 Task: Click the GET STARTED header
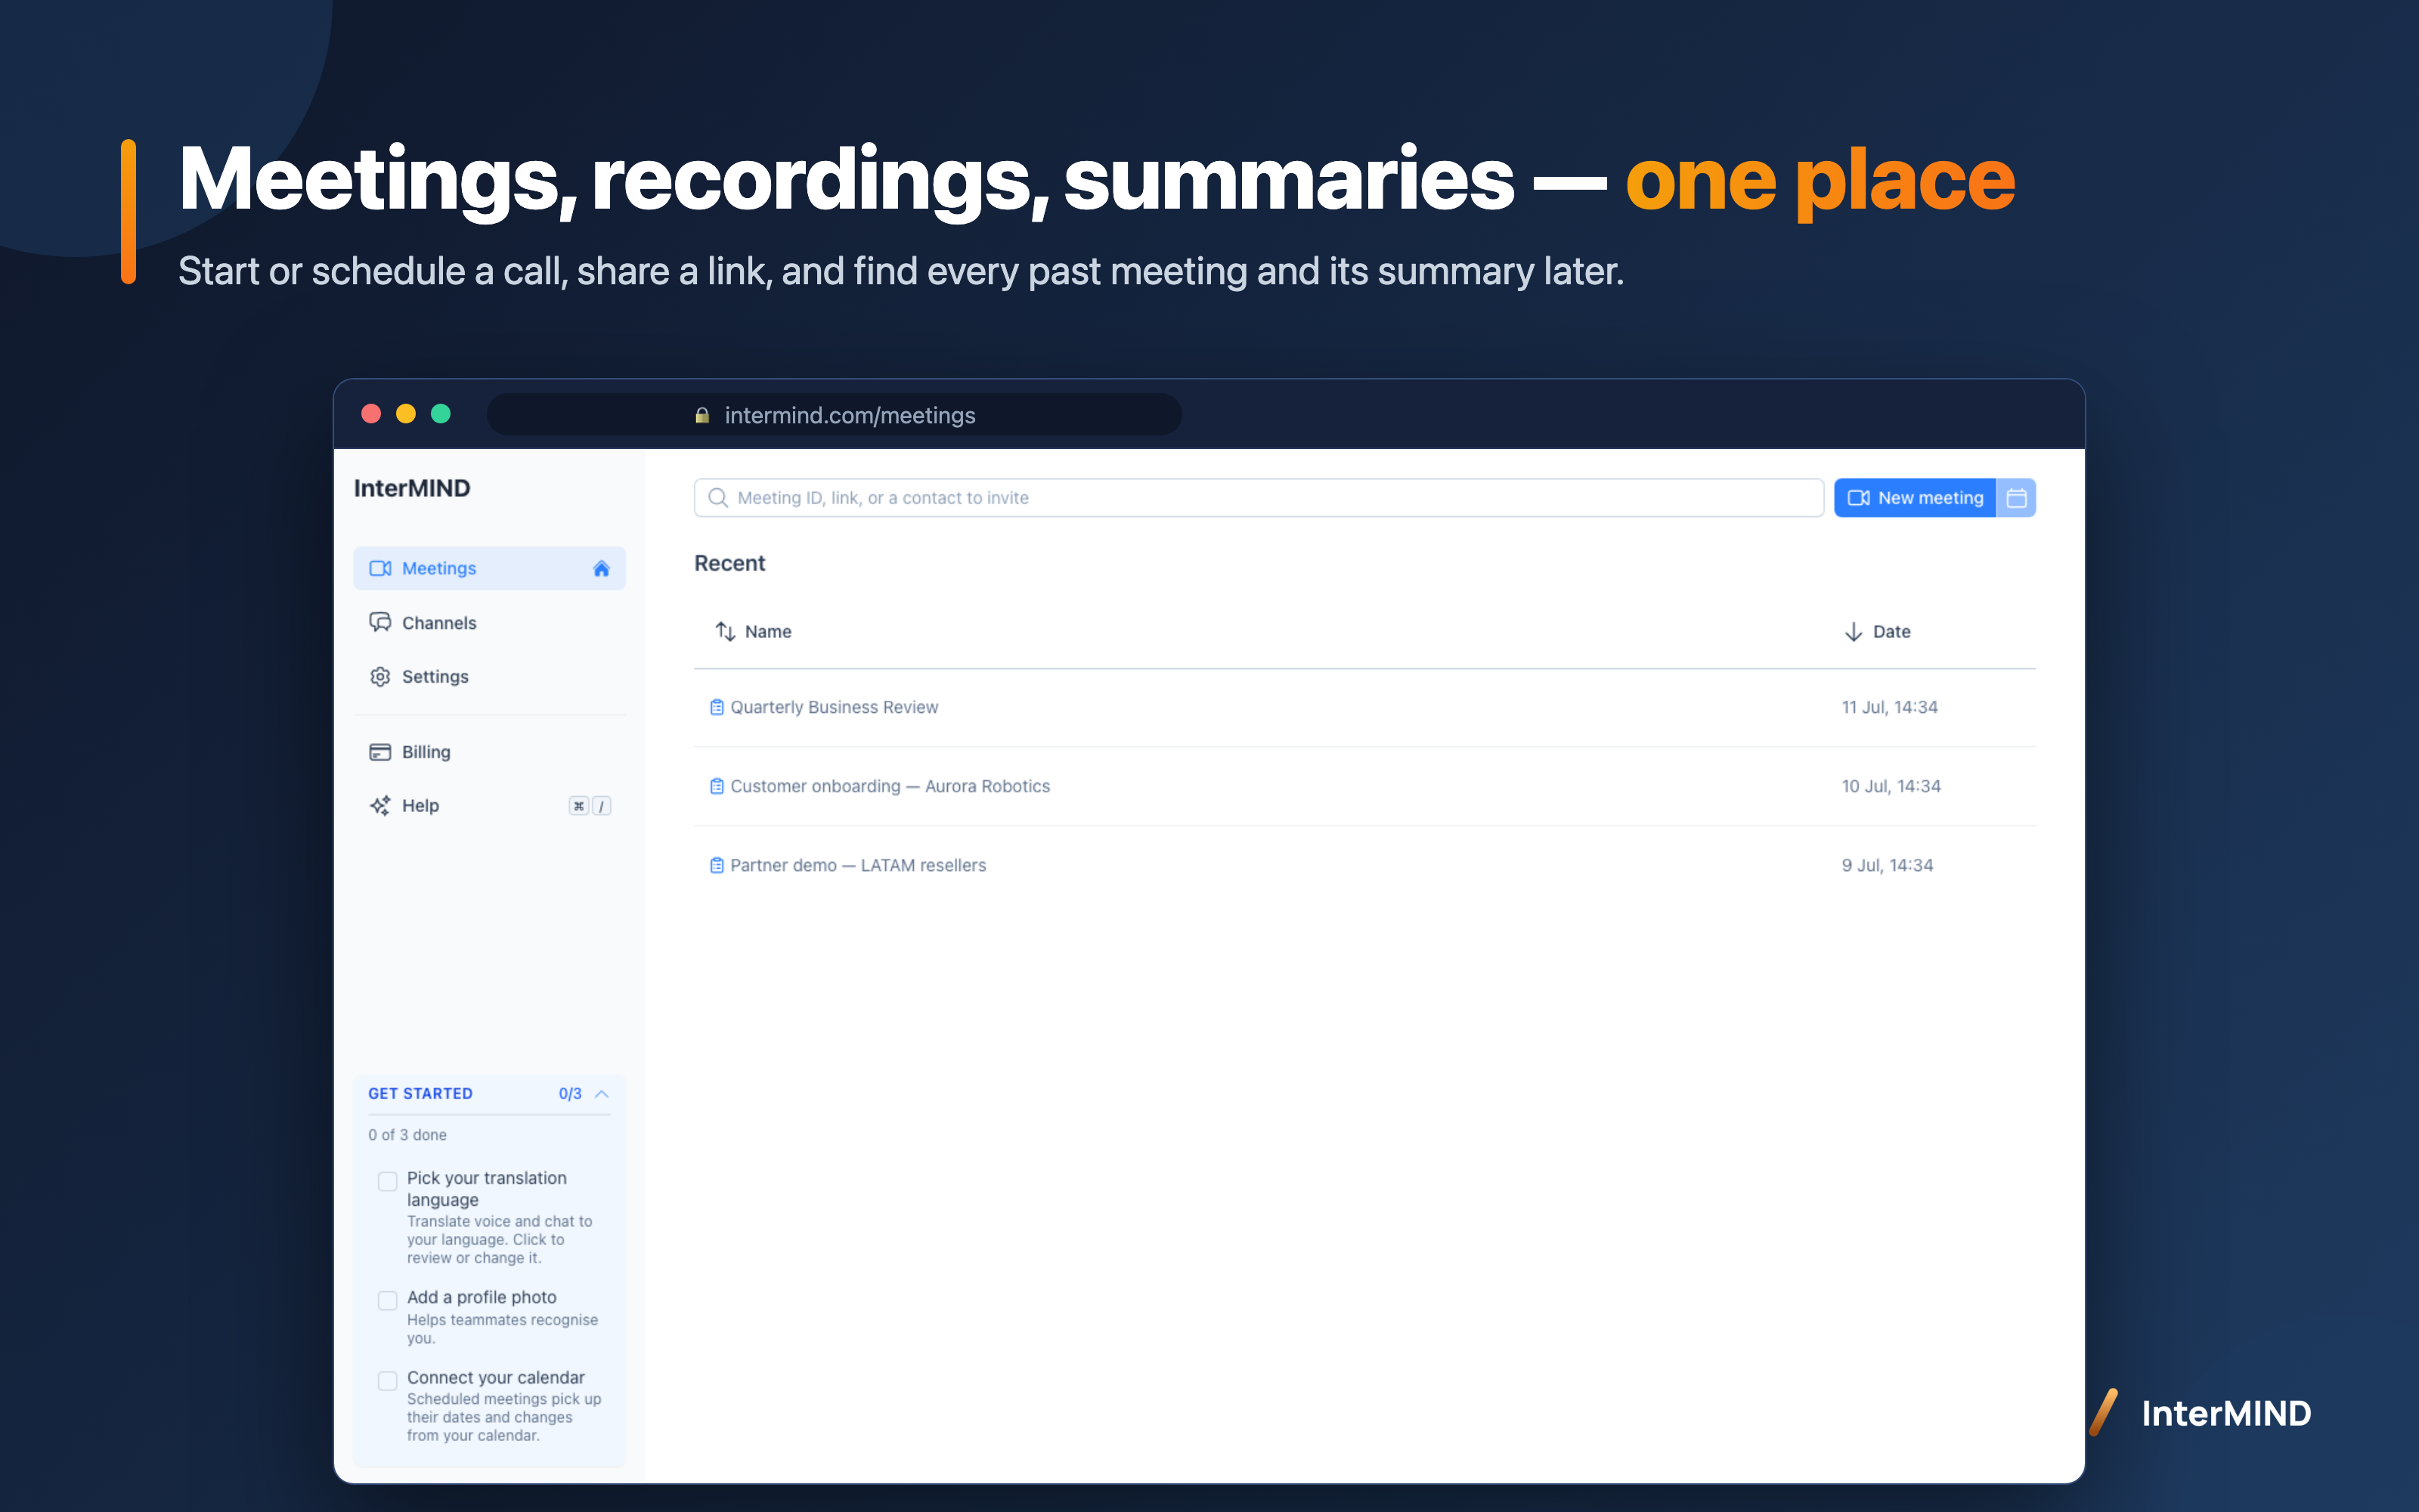pos(421,1094)
